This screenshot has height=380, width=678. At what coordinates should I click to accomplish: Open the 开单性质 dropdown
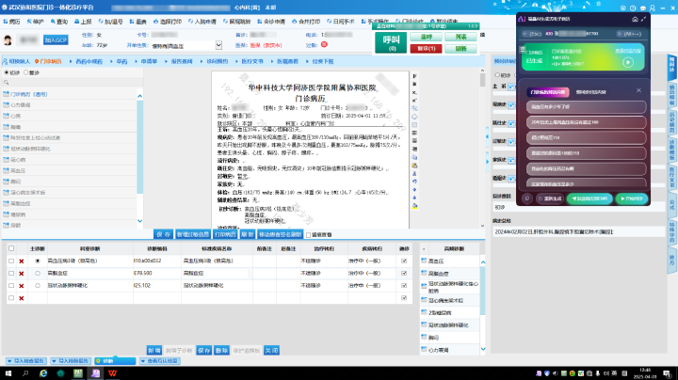[218, 45]
